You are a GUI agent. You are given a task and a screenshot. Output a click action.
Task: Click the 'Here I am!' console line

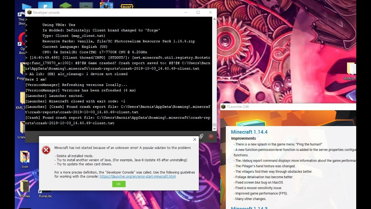pyautogui.click(x=36, y=80)
